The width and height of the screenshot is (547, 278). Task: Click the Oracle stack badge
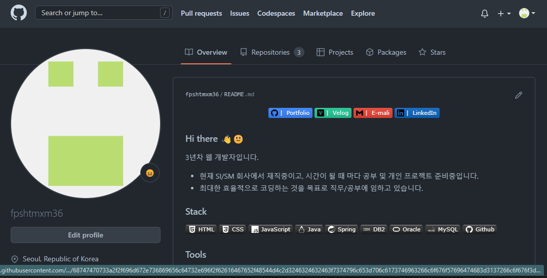pos(406,229)
